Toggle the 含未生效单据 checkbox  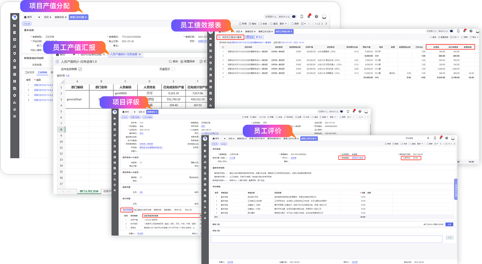click(x=80, y=69)
